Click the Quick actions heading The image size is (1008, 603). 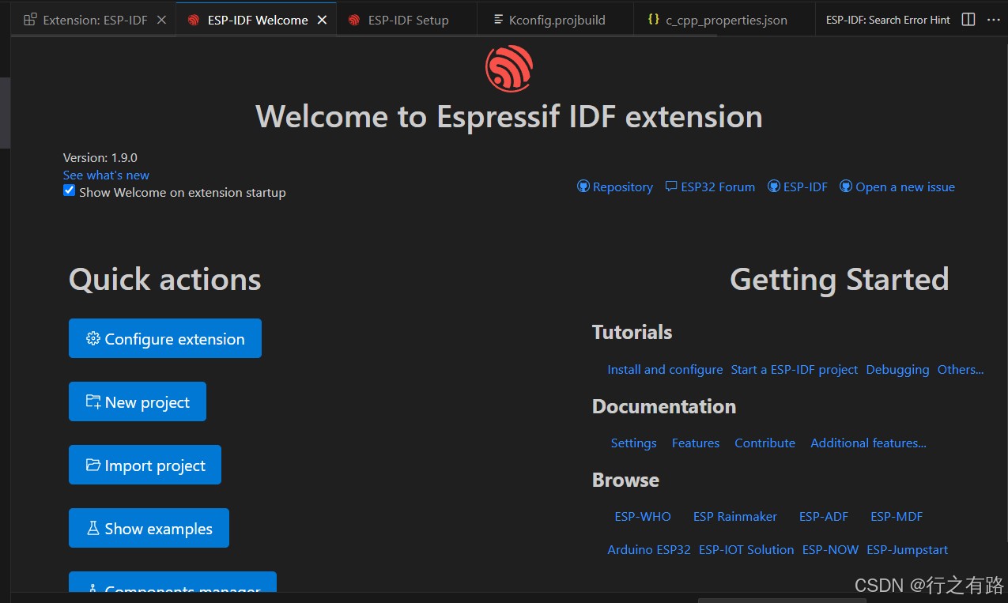tap(165, 280)
